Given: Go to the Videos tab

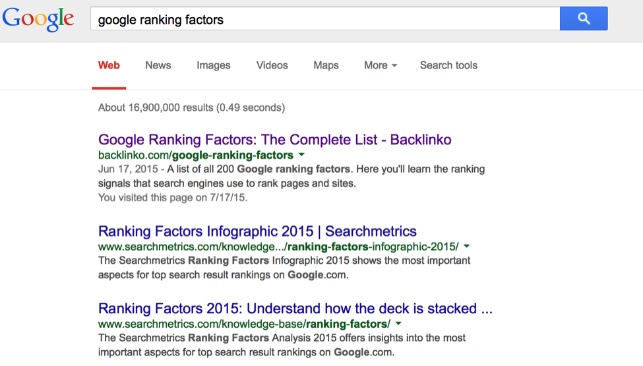Looking at the screenshot, I should [272, 65].
